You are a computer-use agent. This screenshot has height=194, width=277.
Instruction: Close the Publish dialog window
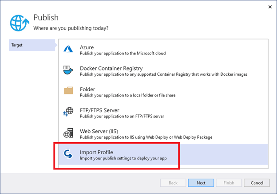tap(269, 8)
